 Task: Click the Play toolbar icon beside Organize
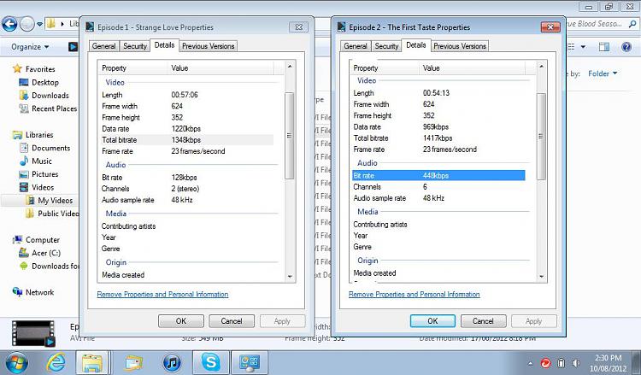pyautogui.click(x=73, y=47)
